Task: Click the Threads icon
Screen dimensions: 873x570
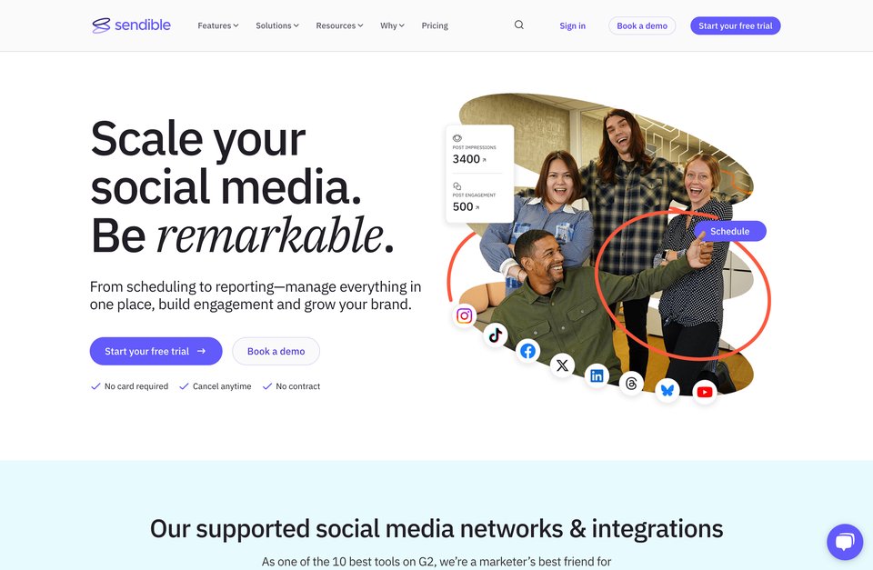Action: (x=631, y=384)
